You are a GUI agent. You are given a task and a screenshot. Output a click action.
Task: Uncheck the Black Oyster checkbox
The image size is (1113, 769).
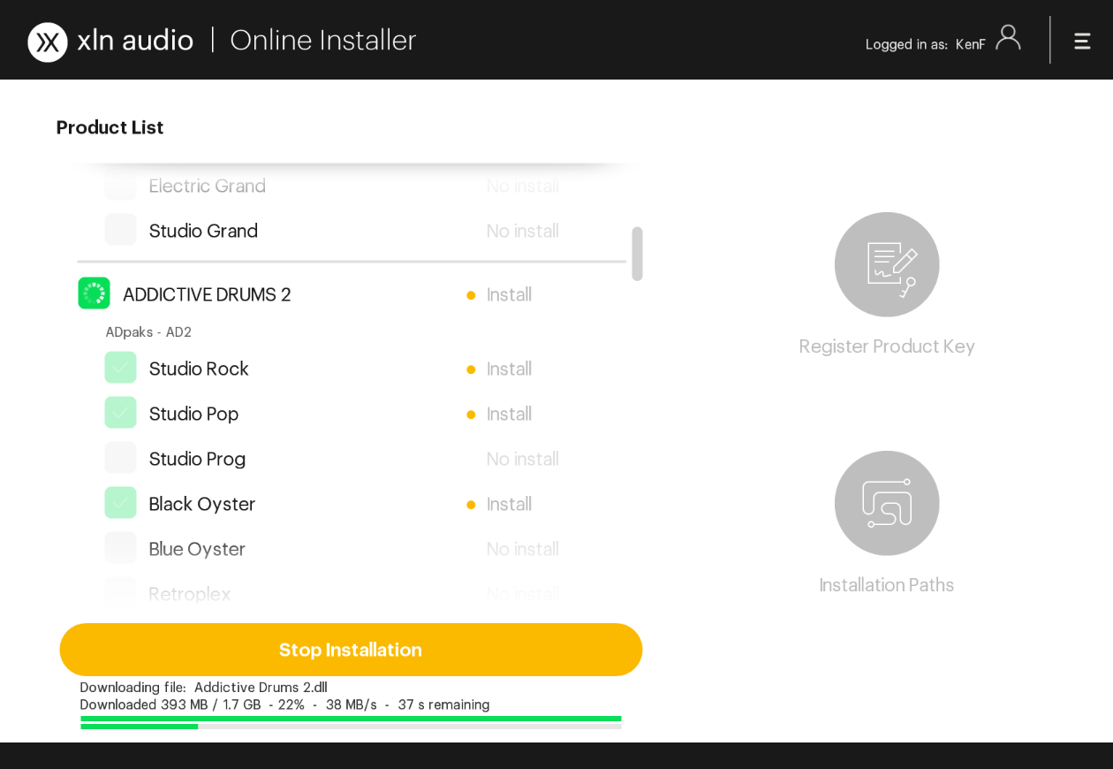point(120,503)
